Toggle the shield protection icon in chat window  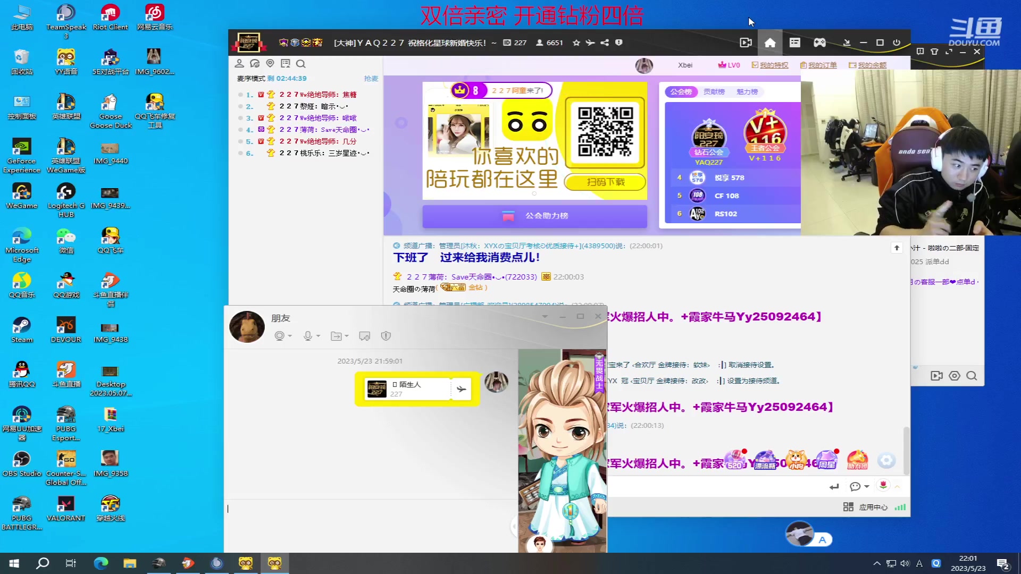tap(386, 336)
